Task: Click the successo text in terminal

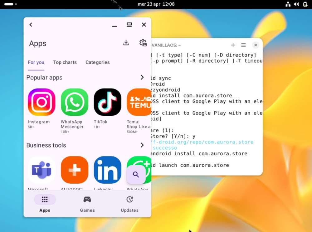Action: click(165, 148)
